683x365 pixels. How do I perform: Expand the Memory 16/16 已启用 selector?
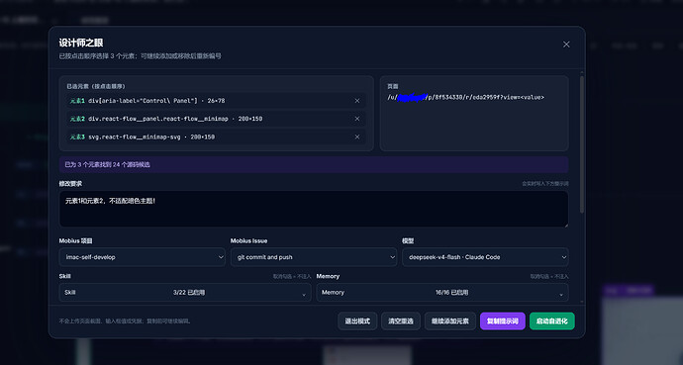tap(442, 293)
